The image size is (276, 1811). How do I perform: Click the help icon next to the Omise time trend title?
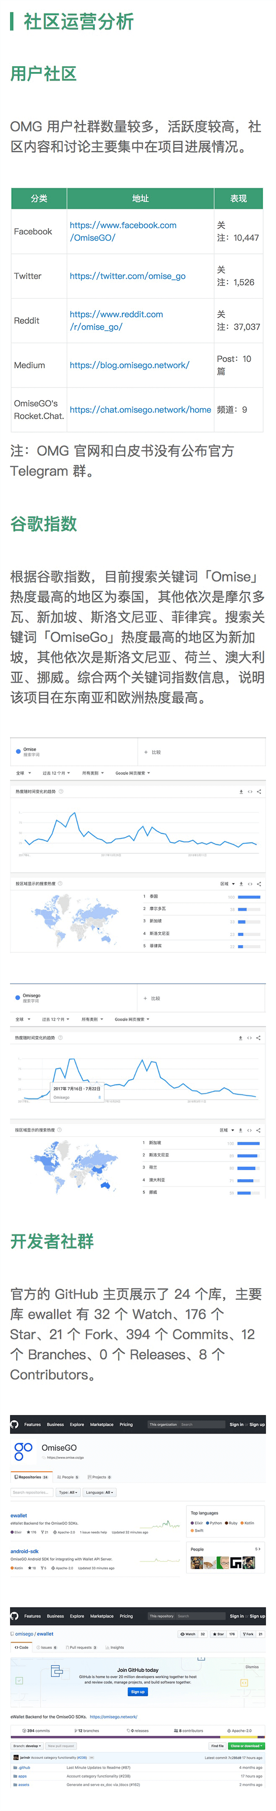point(61,792)
